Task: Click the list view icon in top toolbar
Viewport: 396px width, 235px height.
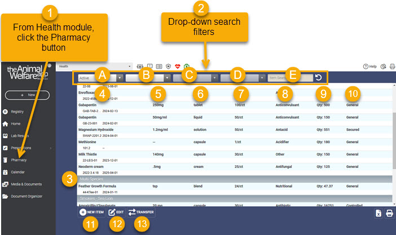Action: pyautogui.click(x=159, y=66)
